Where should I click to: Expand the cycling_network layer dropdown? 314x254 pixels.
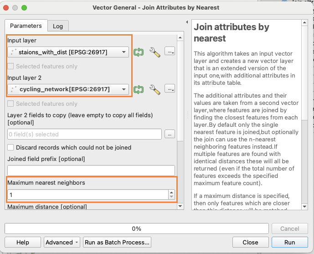[x=68, y=89]
